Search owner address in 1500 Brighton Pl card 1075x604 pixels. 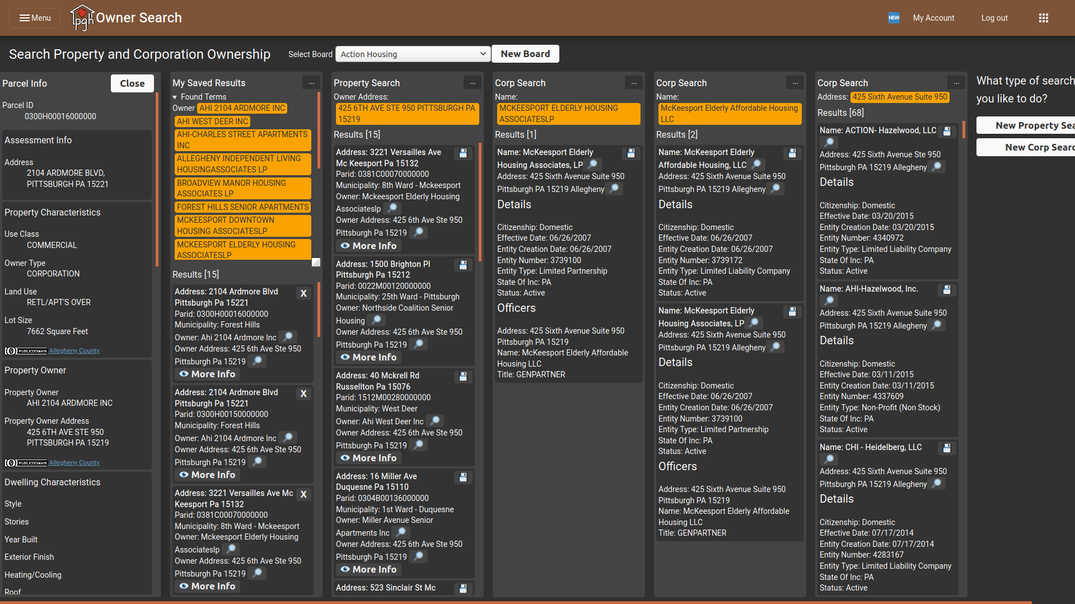(418, 344)
